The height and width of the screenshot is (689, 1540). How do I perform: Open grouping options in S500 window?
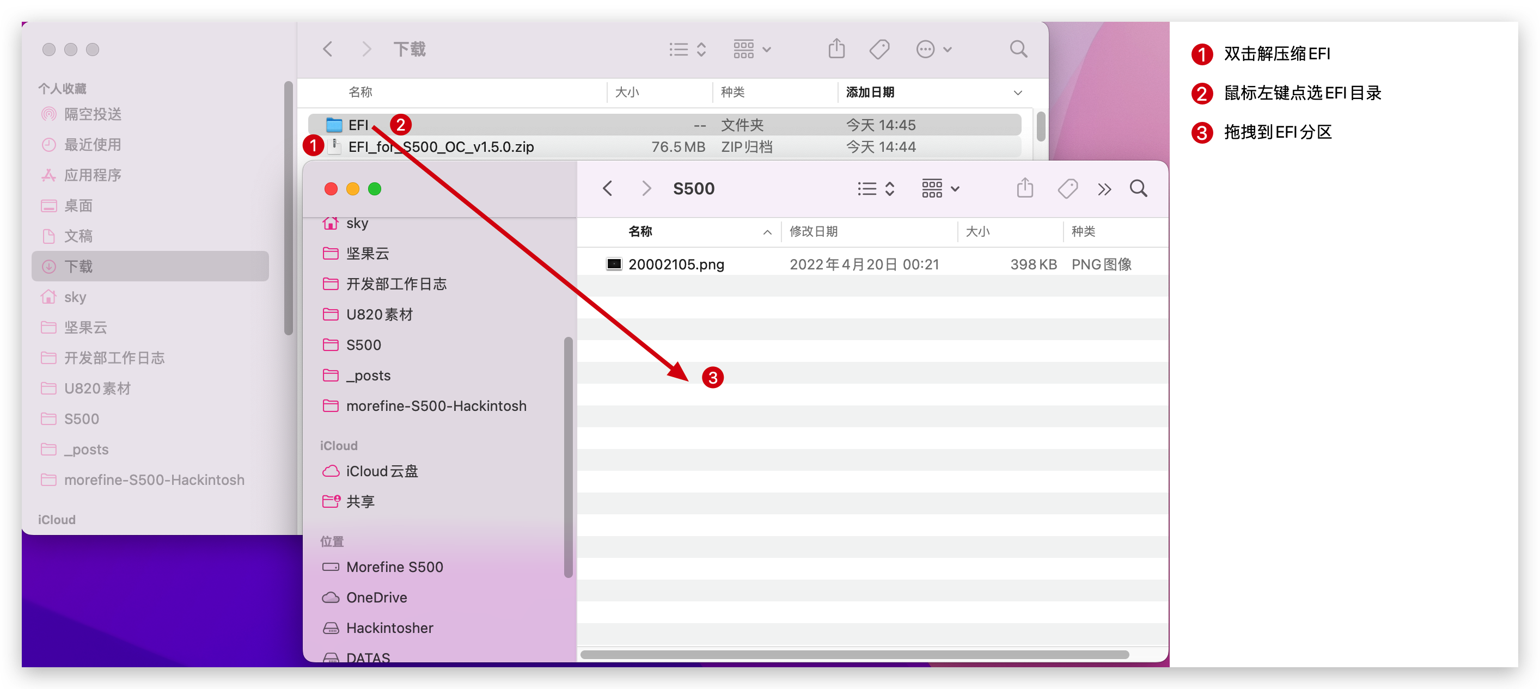coord(940,189)
